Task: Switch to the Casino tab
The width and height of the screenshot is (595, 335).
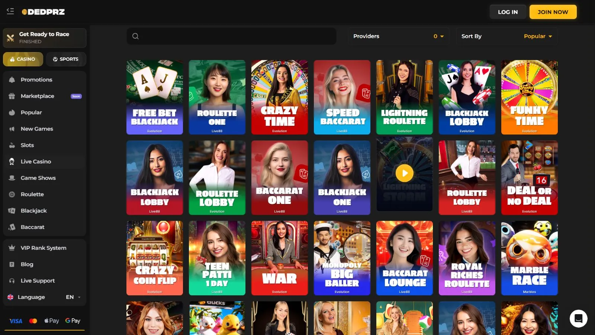Action: coord(23,59)
